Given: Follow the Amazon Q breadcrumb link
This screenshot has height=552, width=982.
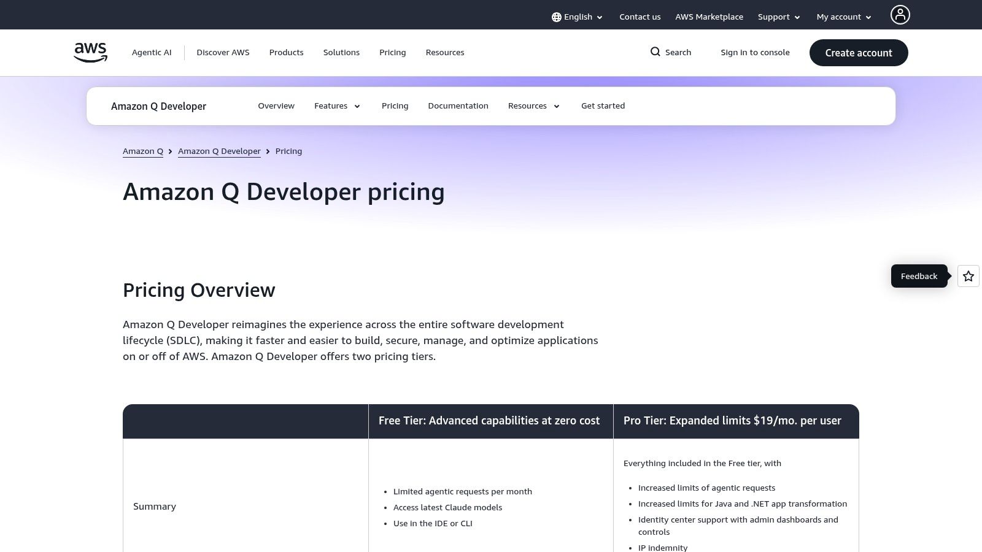Looking at the screenshot, I should click(x=143, y=151).
